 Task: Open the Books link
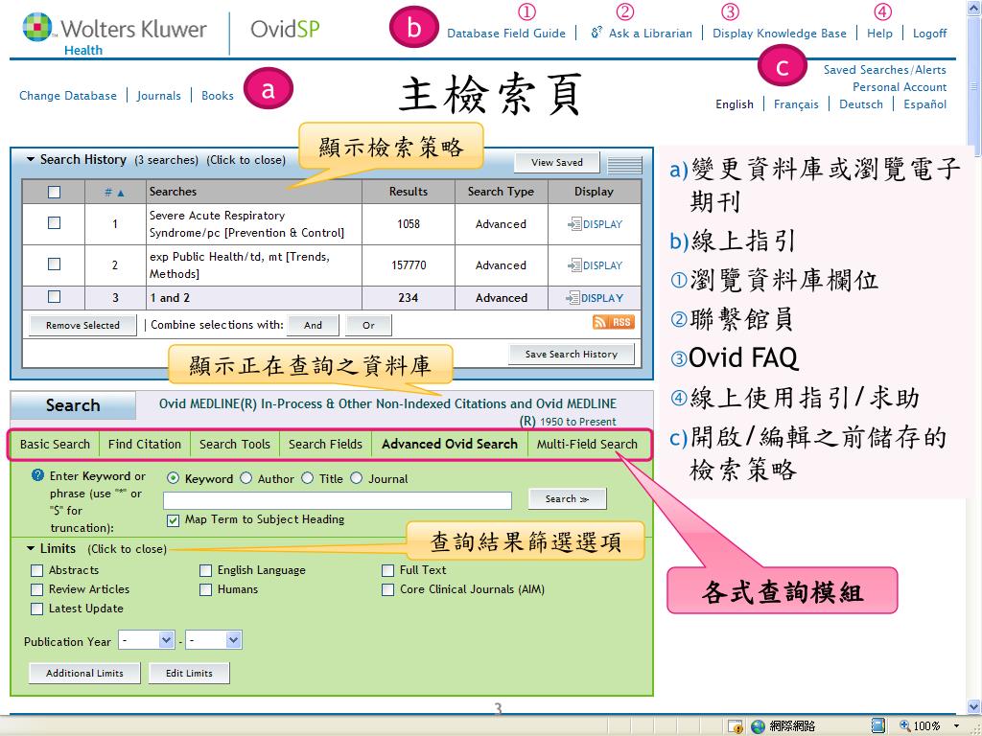coord(218,96)
